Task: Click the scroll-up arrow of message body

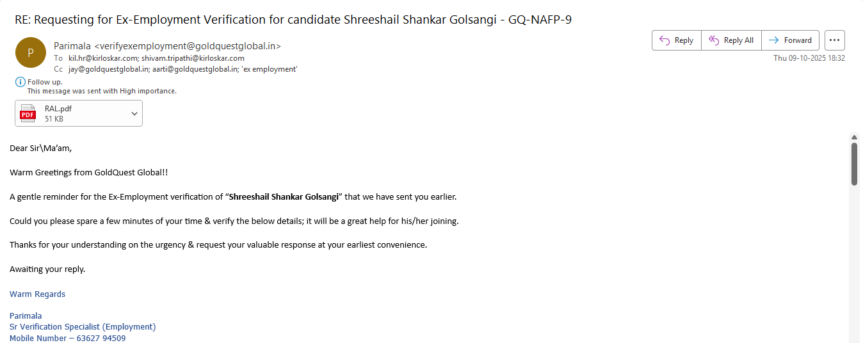Action: [x=854, y=137]
